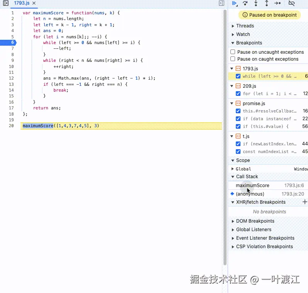Viewport: 308px width, 293px height.
Task: Click the 1793.js file icon in Breakpoints
Action: pos(238,68)
